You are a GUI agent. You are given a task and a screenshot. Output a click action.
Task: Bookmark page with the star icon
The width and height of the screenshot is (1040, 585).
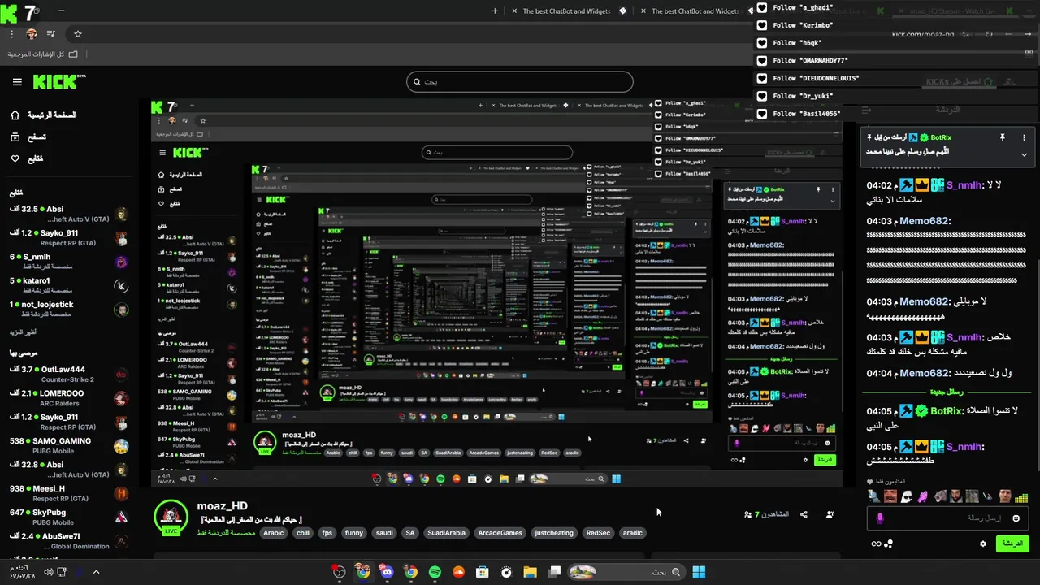78,34
